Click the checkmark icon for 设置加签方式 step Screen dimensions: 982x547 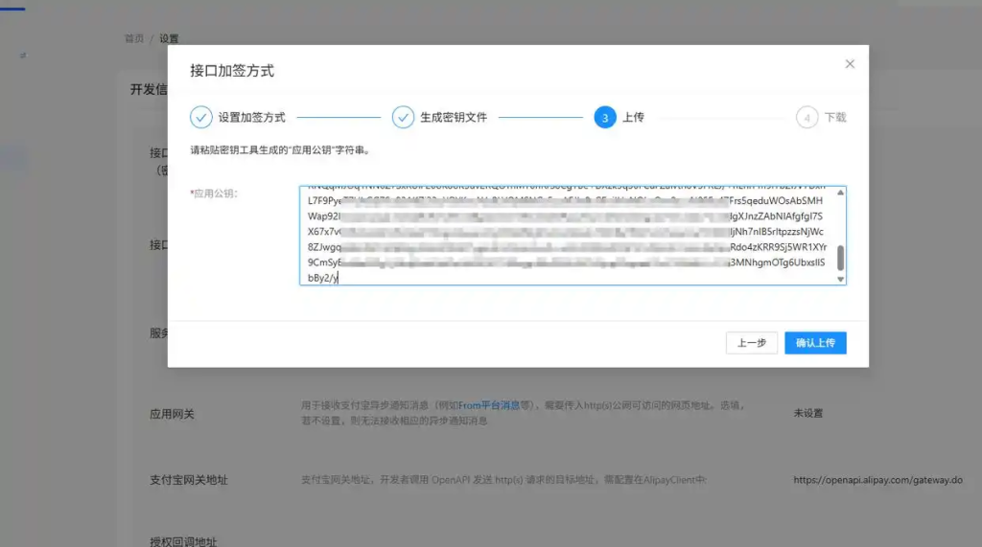(x=200, y=117)
